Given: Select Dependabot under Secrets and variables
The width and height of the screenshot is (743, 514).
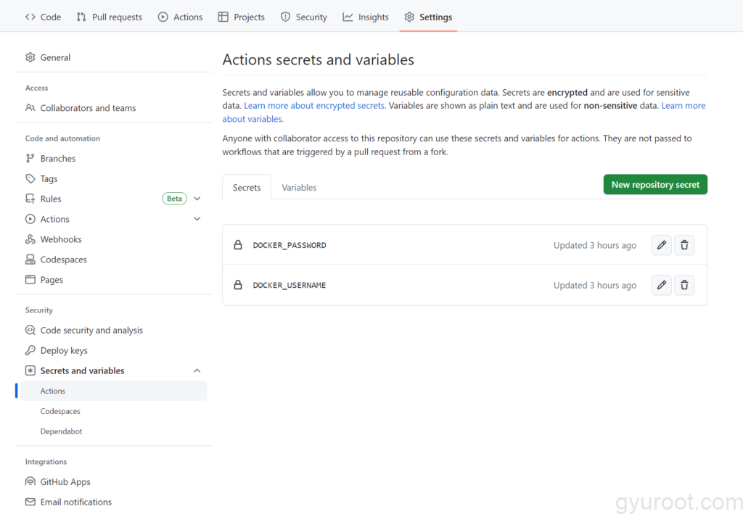Looking at the screenshot, I should click(62, 431).
